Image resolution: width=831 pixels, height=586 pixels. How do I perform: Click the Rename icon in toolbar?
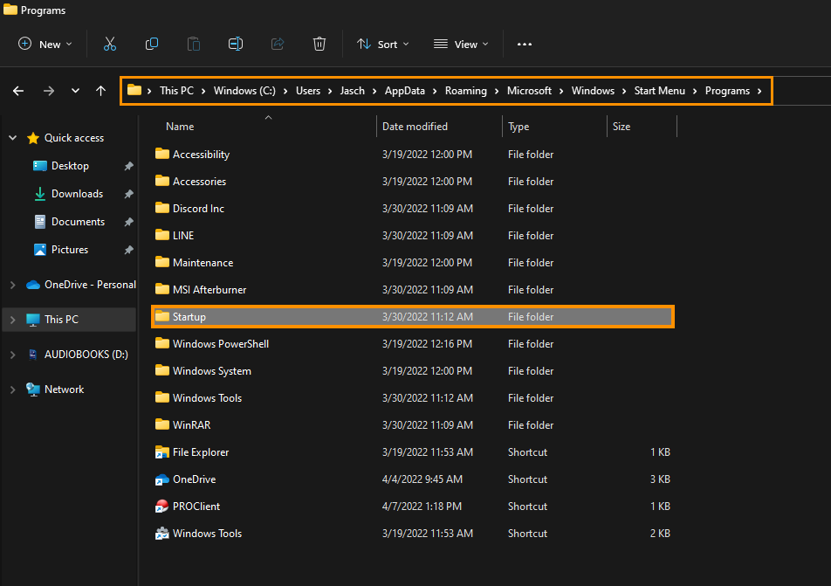[236, 44]
